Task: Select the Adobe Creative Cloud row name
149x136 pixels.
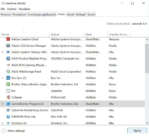Action: [x=25, y=39]
